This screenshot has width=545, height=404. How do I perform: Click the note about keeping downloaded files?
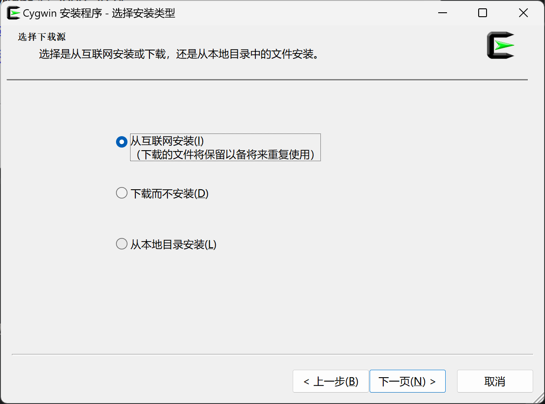pos(226,155)
